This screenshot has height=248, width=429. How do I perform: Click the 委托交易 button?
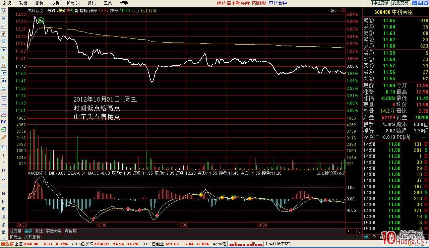pos(401,3)
